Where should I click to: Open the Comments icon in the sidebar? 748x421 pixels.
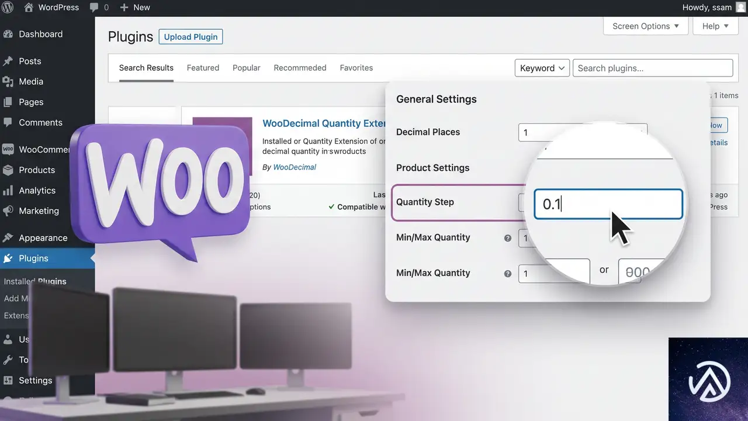(x=8, y=122)
